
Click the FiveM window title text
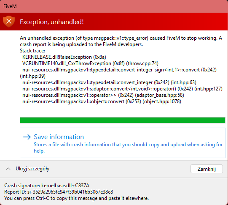[10, 6]
